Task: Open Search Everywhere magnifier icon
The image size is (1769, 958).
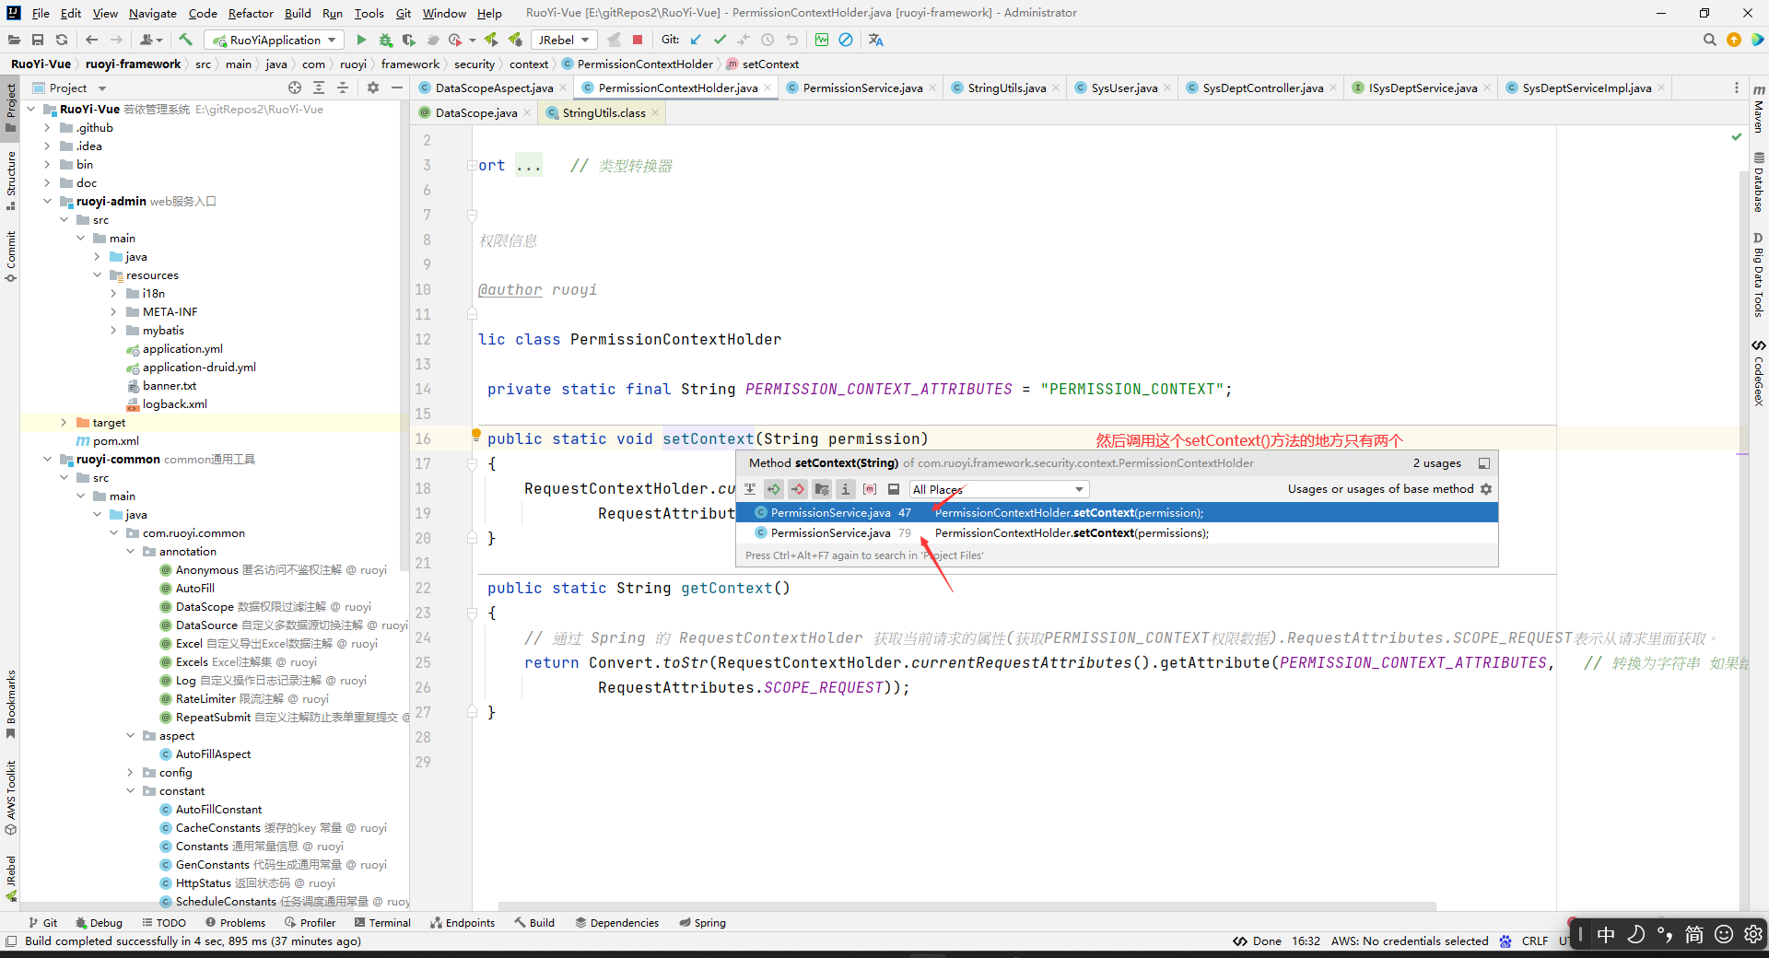Action: (1710, 40)
